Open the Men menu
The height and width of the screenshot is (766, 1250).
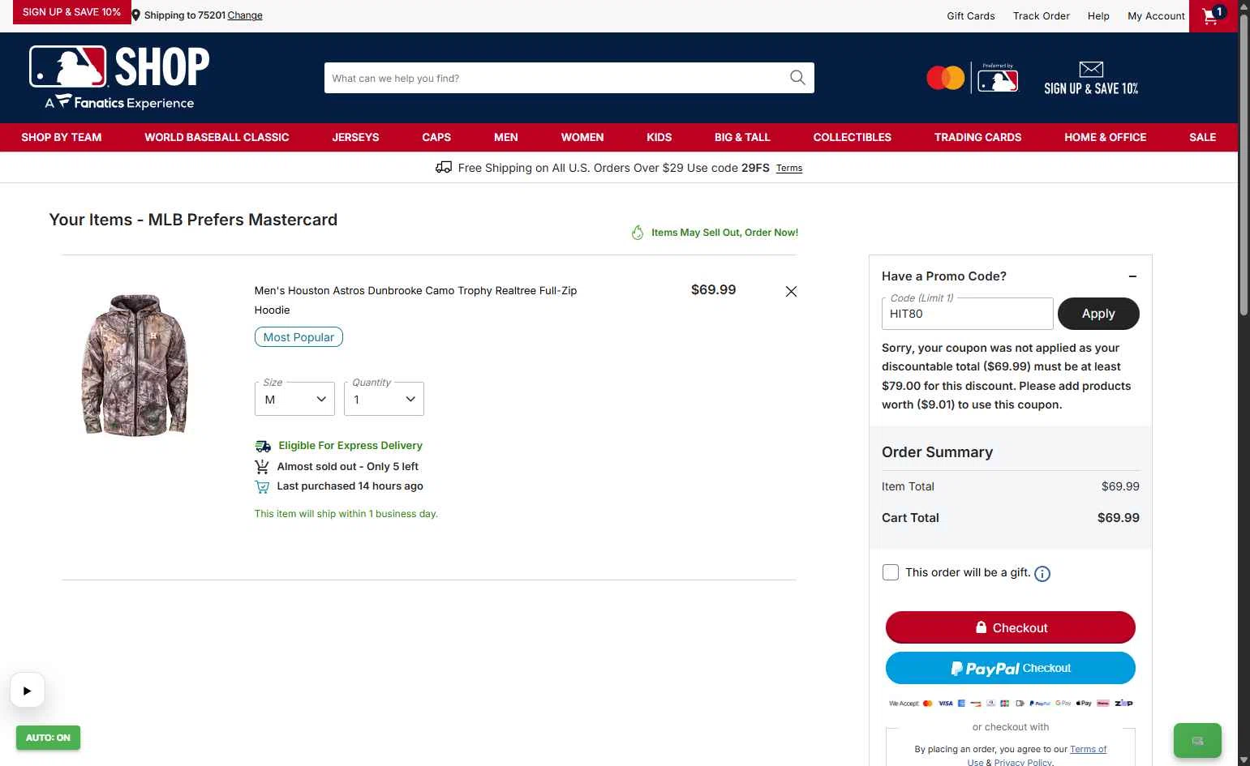506,138
